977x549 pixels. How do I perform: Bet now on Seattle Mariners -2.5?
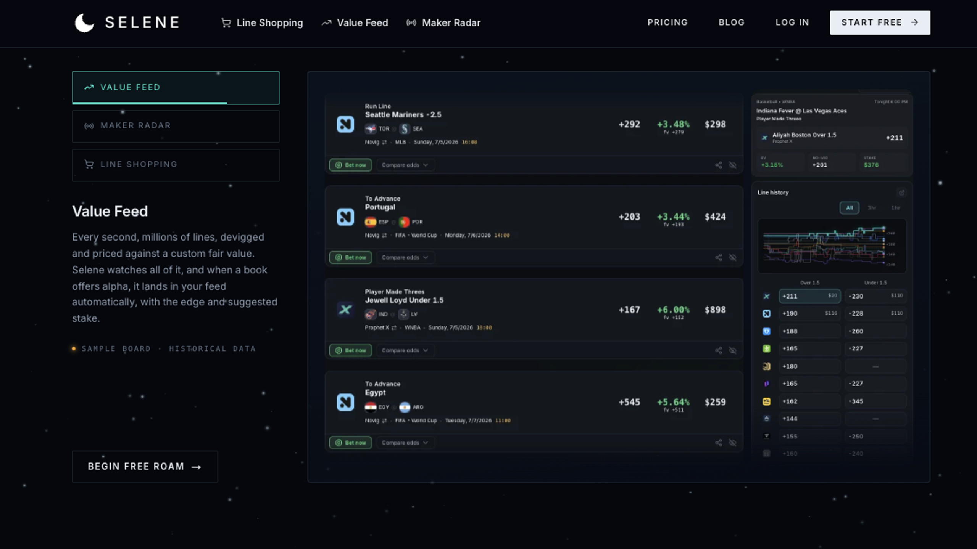(x=350, y=165)
